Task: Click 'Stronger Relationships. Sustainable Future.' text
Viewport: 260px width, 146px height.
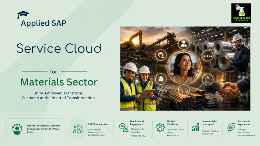Action: 247,132
